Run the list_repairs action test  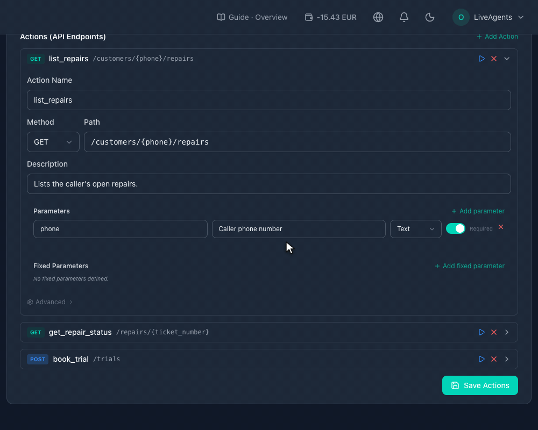pos(482,59)
